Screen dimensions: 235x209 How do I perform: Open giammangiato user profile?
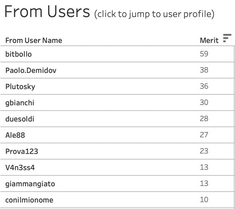(30, 184)
